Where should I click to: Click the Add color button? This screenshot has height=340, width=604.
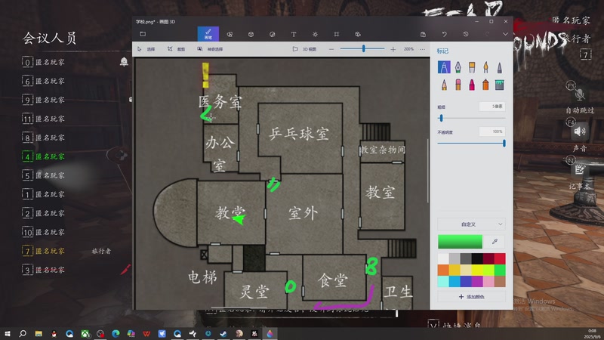coord(471,296)
